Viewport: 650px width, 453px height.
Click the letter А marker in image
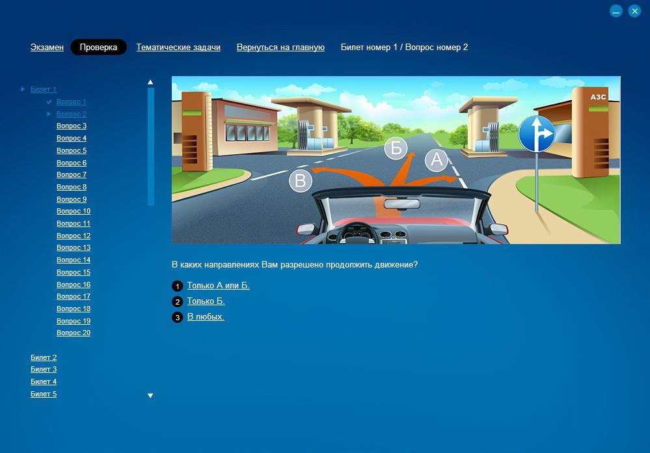pyautogui.click(x=436, y=160)
